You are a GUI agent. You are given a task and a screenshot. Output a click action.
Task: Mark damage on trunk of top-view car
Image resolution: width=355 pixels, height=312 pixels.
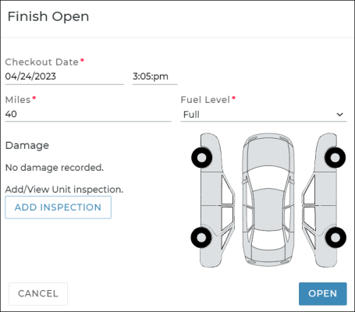268,255
